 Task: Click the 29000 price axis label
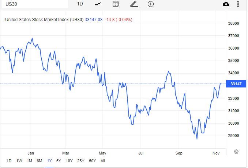click(x=233, y=136)
